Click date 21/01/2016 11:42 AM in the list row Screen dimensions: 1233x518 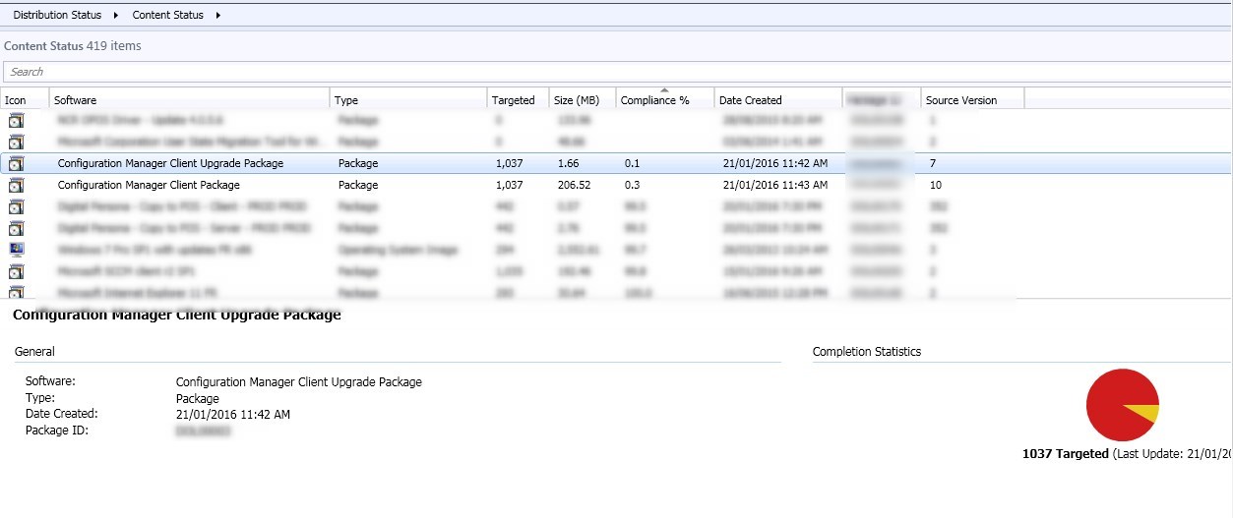[775, 163]
